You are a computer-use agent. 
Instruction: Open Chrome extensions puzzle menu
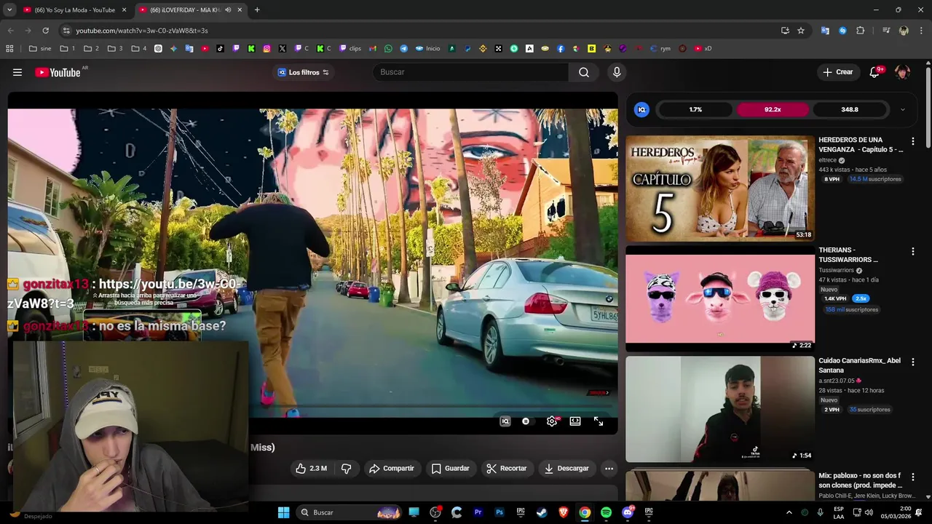(860, 31)
